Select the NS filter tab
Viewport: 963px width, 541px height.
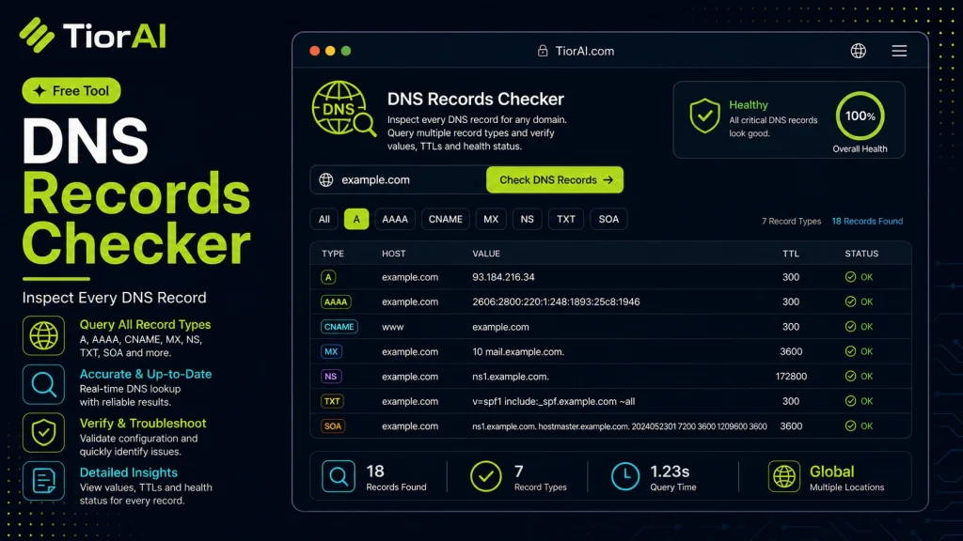(x=527, y=219)
